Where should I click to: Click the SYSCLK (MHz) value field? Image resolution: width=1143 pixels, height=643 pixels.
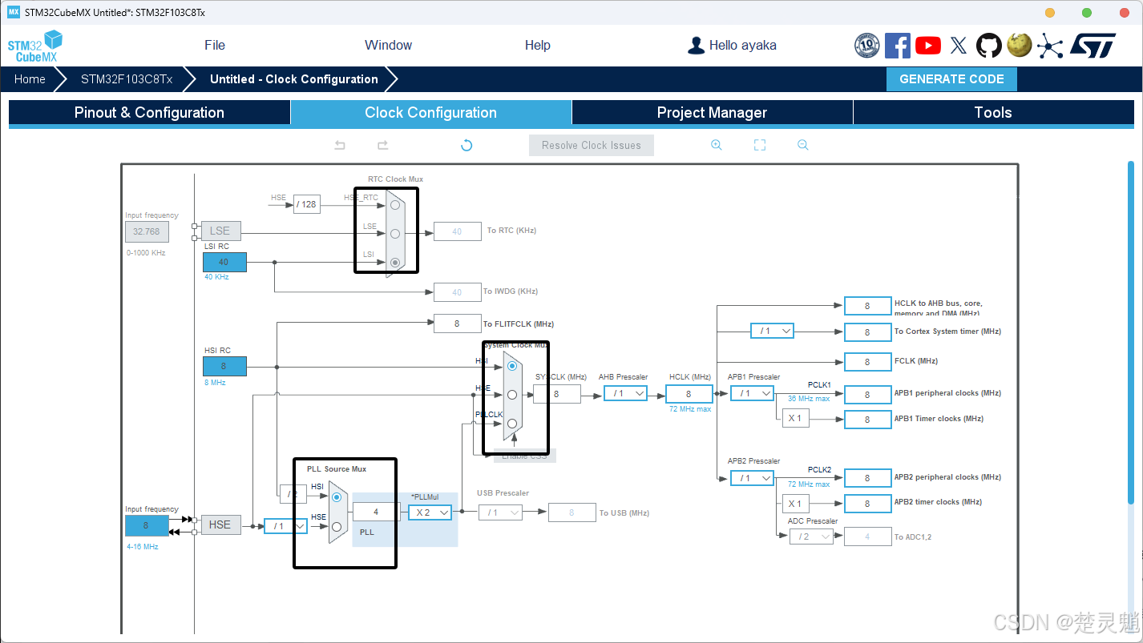pyautogui.click(x=556, y=394)
